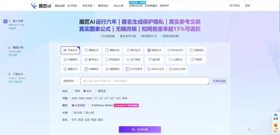Select the 期刊论文 icon

tap(128, 50)
